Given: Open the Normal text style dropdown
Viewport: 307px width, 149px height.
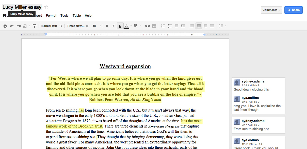Looking at the screenshot, I should click(x=52, y=26).
